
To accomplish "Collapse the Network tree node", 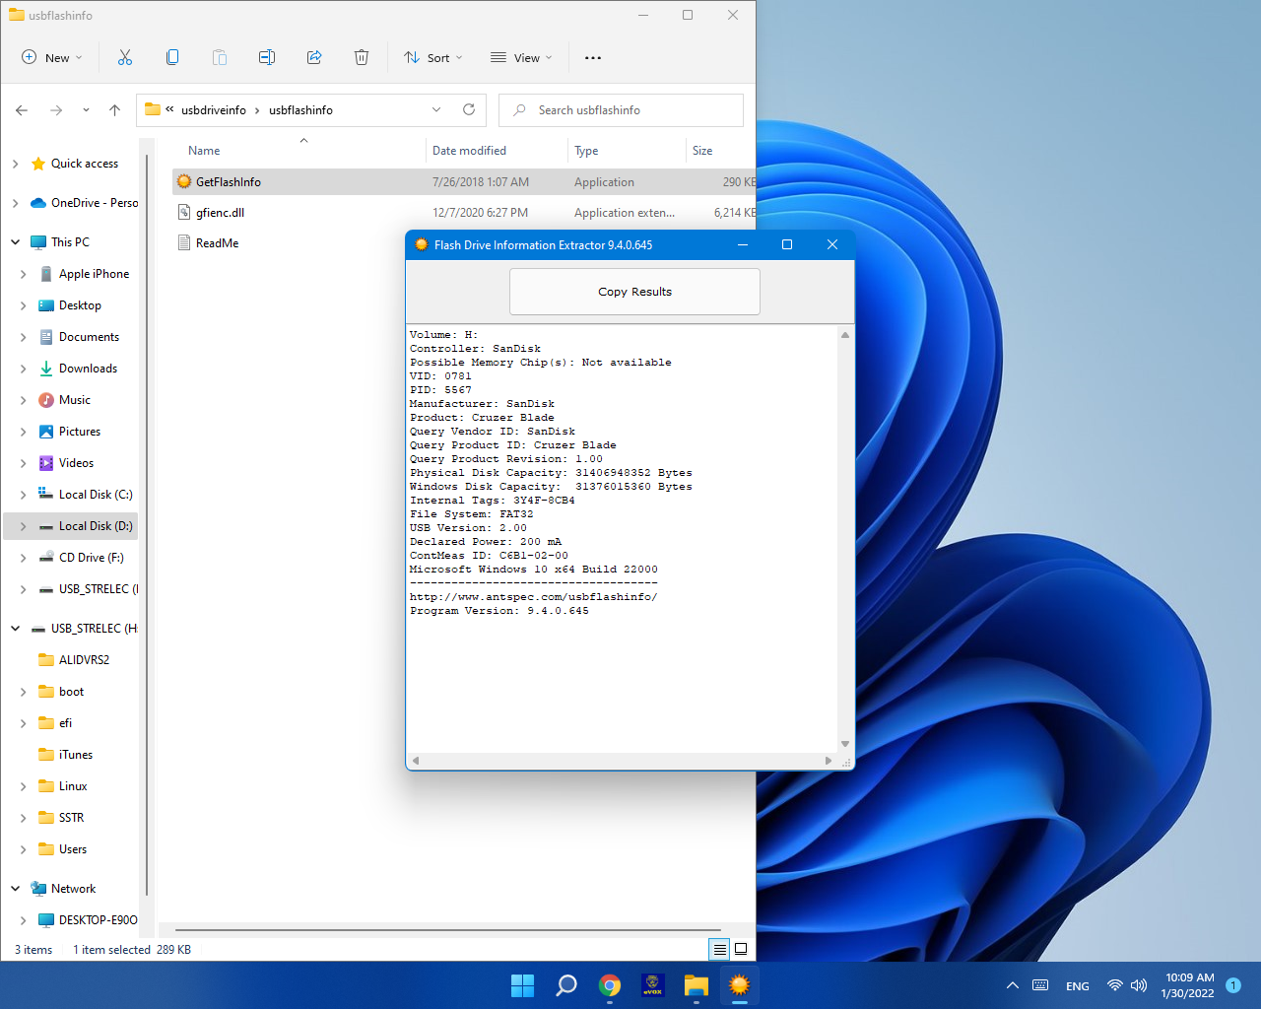I will tap(15, 889).
